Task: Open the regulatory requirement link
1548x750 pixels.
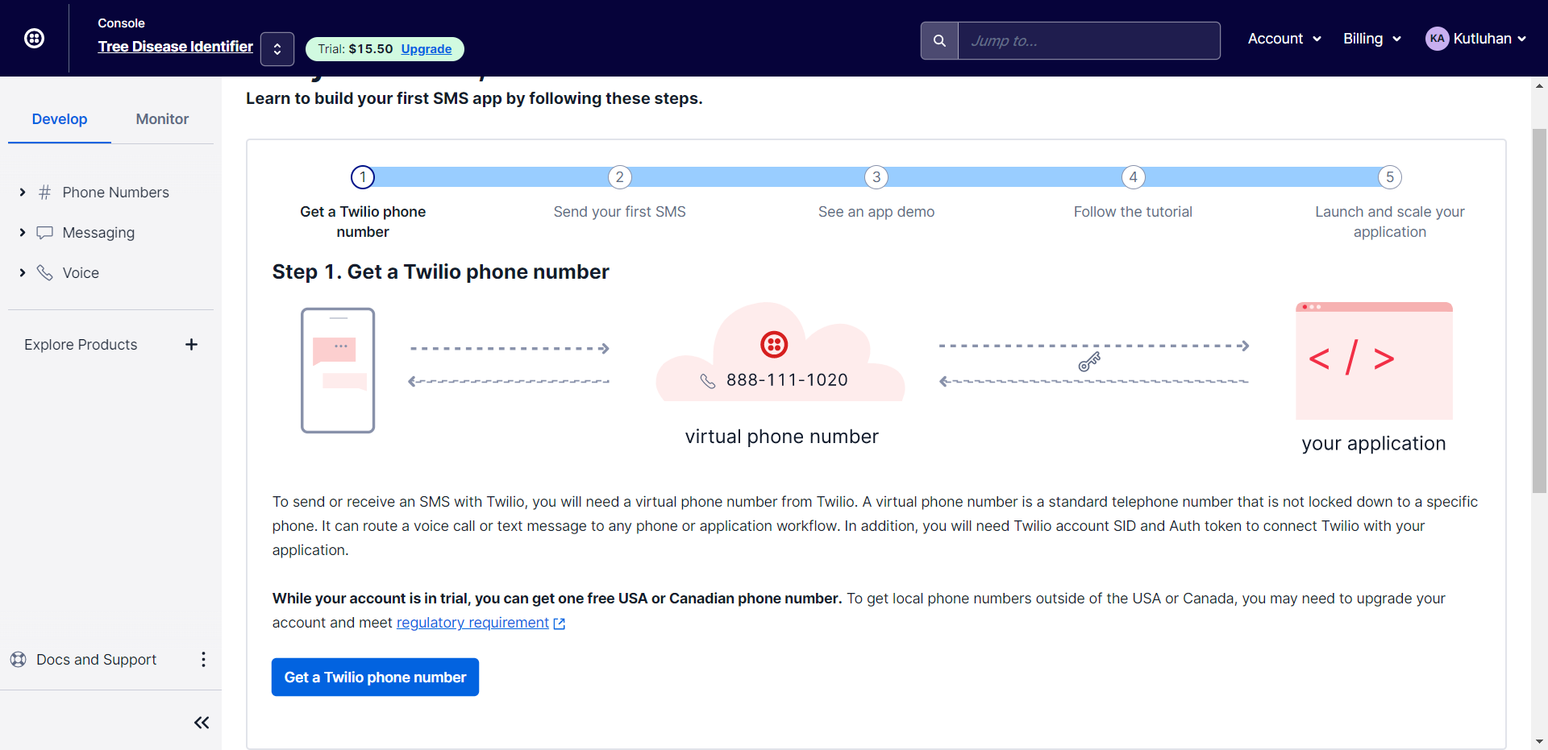Action: [472, 623]
